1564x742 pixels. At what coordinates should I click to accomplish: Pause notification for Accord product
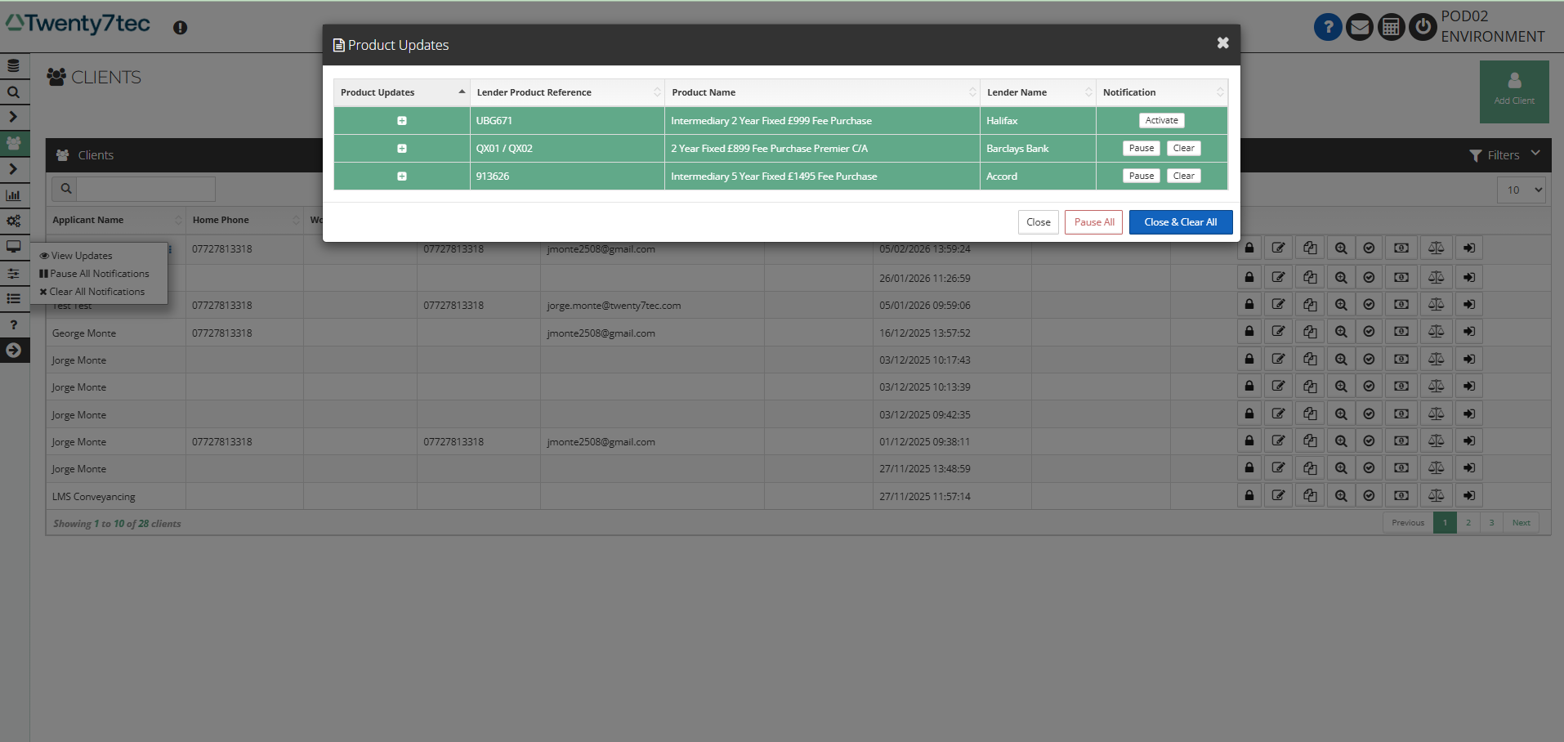pos(1142,177)
